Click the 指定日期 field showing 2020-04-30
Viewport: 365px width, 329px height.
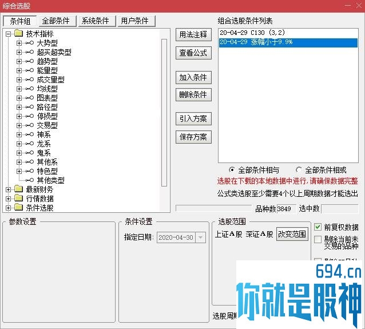pos(176,237)
